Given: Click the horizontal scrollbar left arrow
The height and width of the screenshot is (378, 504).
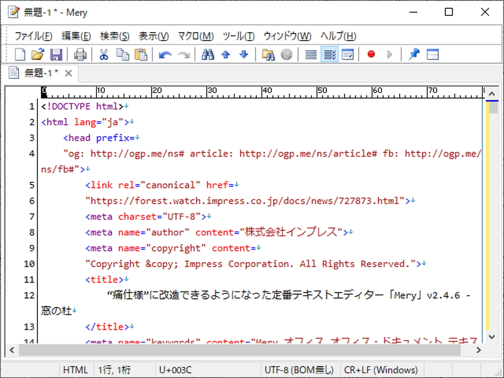Looking at the screenshot, I should coord(12,350).
